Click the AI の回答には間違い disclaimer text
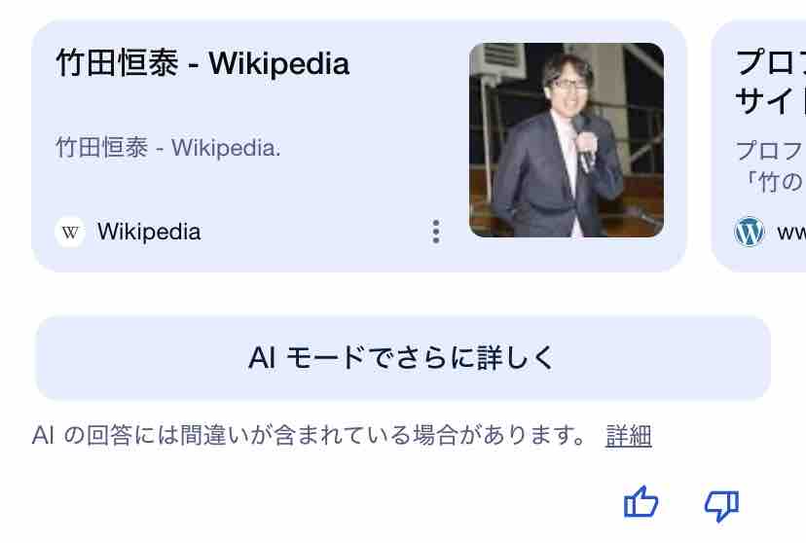 (x=309, y=436)
